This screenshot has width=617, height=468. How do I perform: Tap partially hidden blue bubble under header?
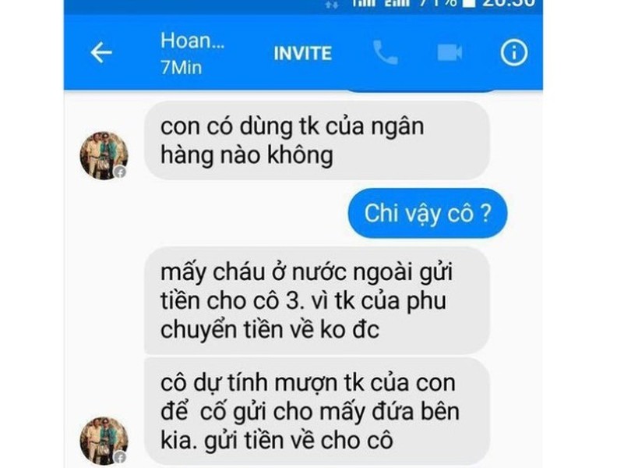[421, 90]
